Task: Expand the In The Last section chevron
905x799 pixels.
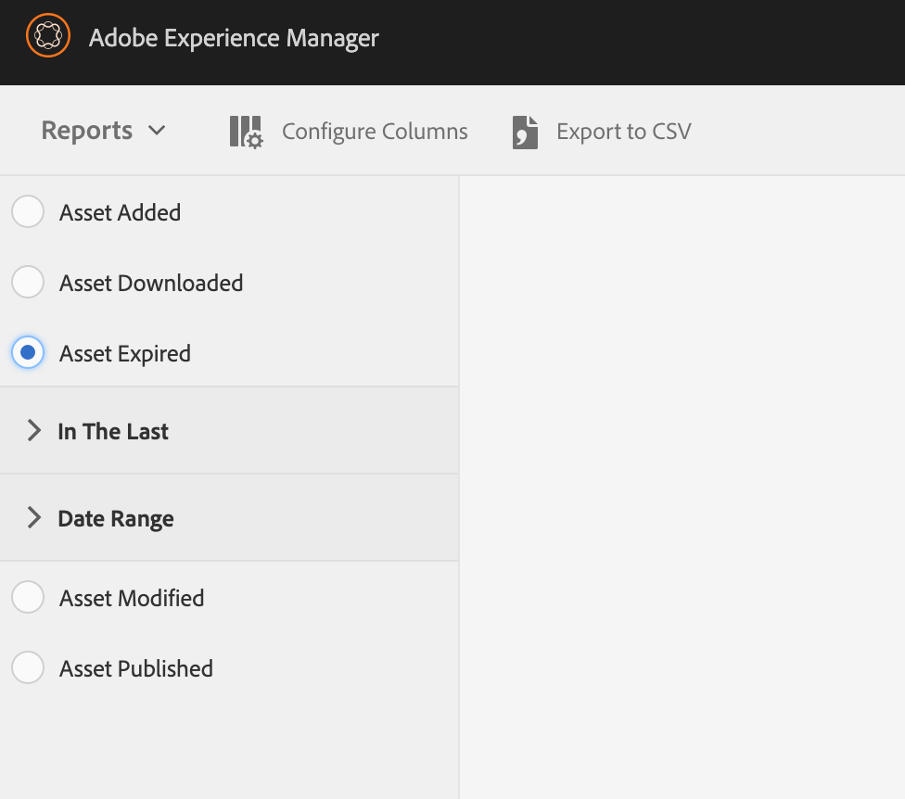Action: pyautogui.click(x=34, y=431)
